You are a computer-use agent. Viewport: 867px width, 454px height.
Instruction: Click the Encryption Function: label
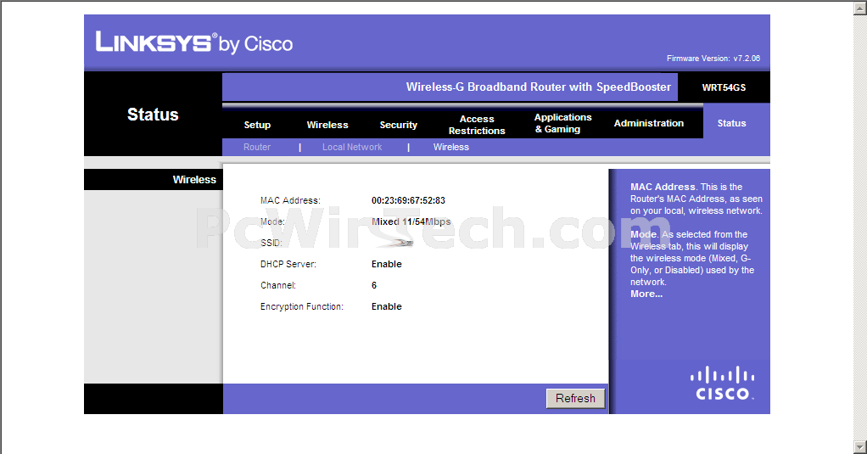click(x=302, y=306)
